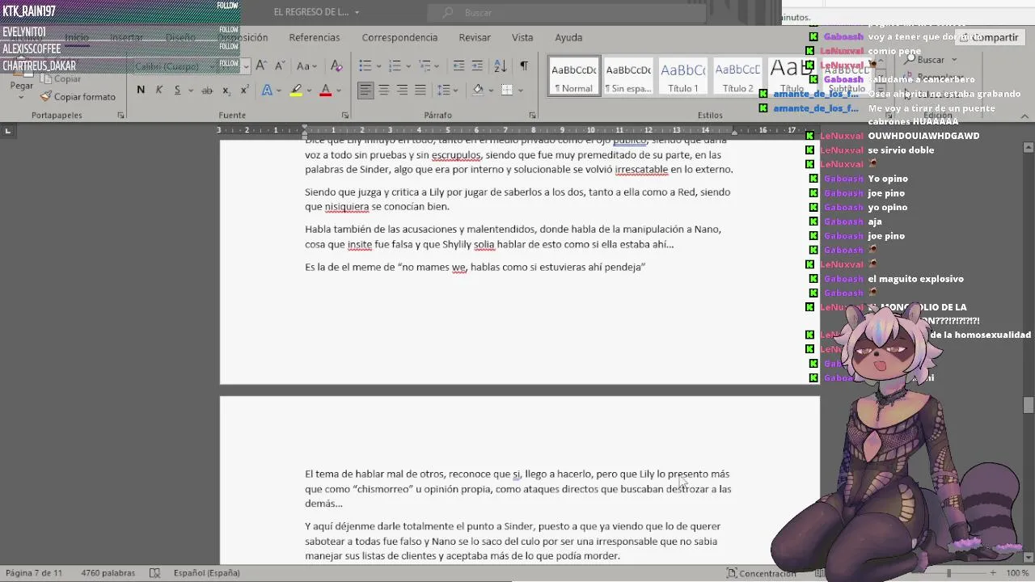Viewport: 1035px width, 582px height.
Task: Apply superscript formatting
Action: (x=244, y=91)
